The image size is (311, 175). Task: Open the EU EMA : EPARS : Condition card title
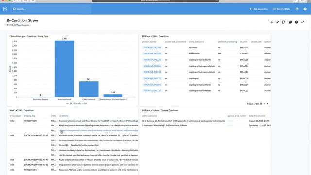155,36
